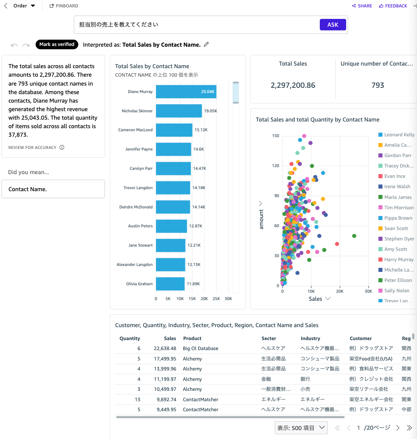Select the Contact Name suggestion link
The width and height of the screenshot is (417, 439).
point(27,189)
